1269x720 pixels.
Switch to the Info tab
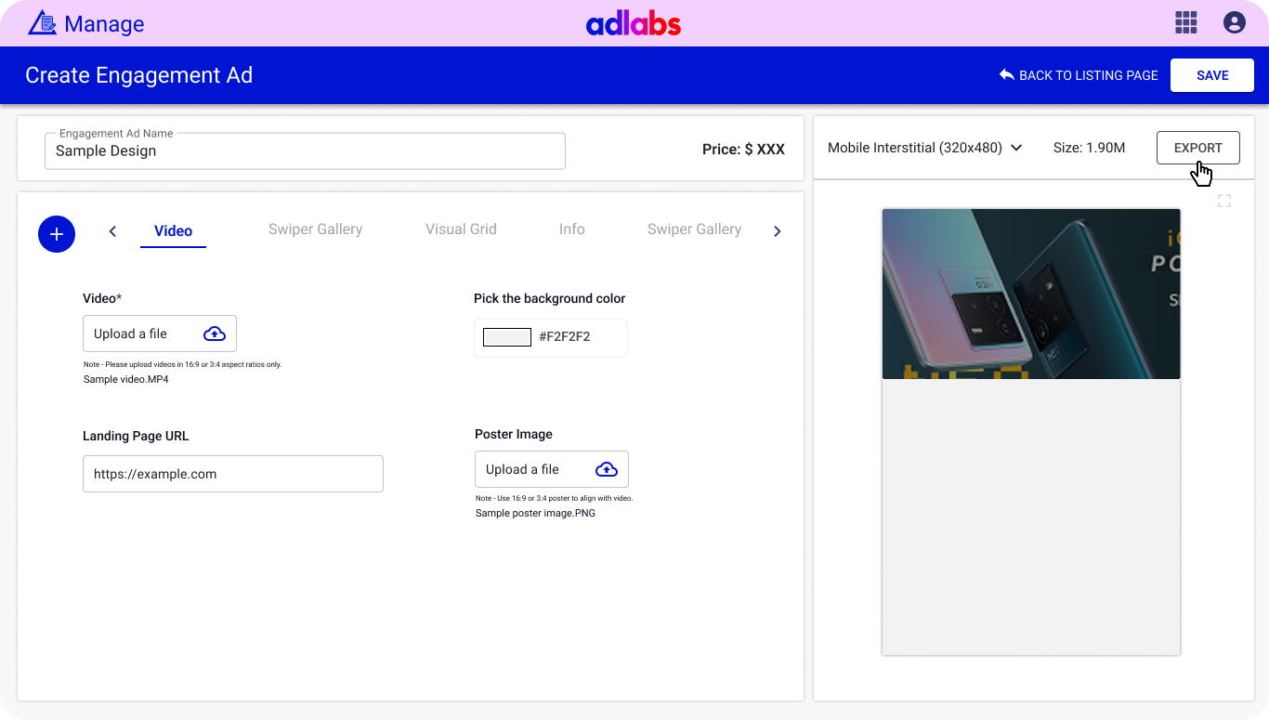click(x=571, y=229)
